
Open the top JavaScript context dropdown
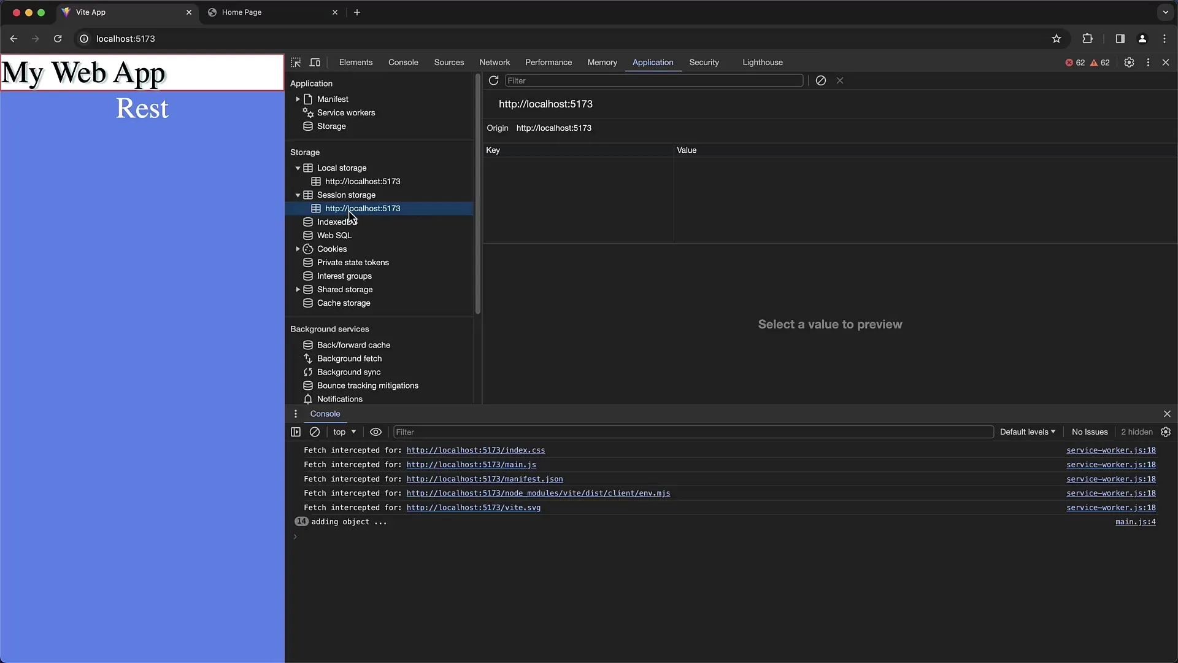pyautogui.click(x=344, y=432)
